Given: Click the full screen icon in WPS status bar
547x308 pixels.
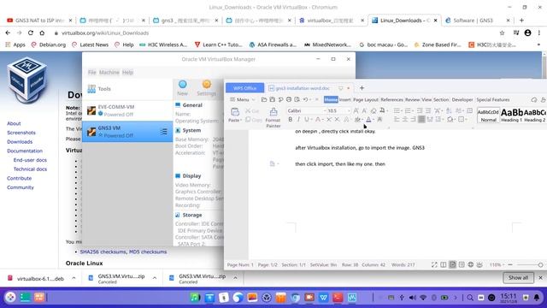Looking at the screenshot, I should pyautogui.click(x=434, y=264).
